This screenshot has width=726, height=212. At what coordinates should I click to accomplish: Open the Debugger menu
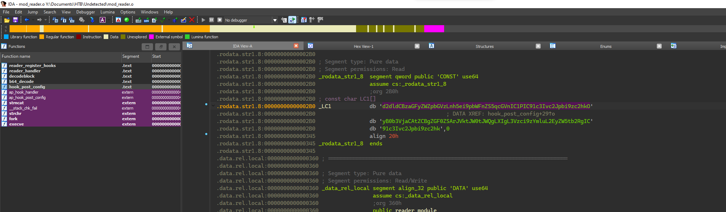click(x=85, y=12)
